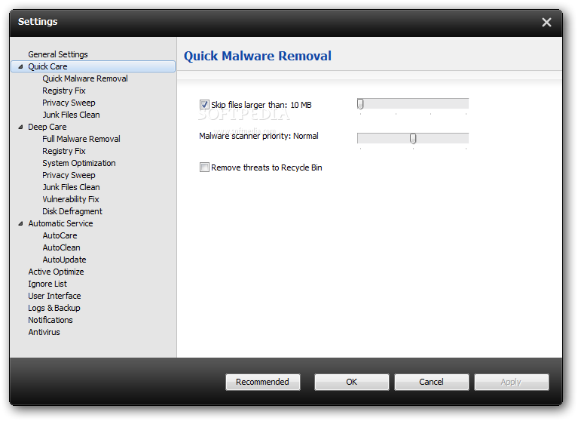Screen dimensions: 578x421
Task: Open Ignore List settings
Action: click(x=47, y=284)
